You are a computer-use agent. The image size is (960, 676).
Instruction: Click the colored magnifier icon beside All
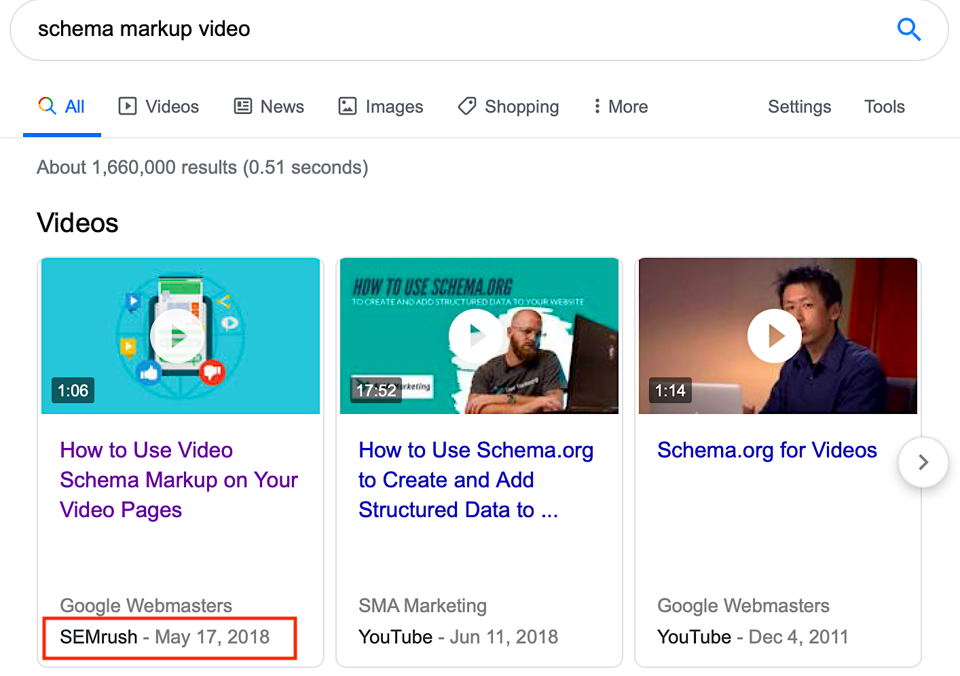[47, 106]
